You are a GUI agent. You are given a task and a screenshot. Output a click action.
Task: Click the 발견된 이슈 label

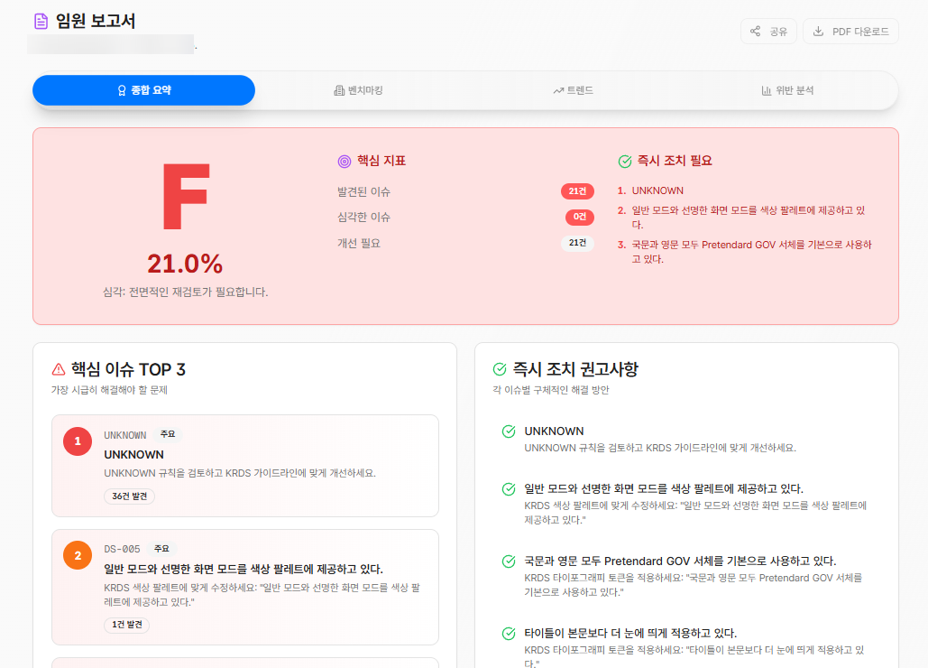(364, 192)
